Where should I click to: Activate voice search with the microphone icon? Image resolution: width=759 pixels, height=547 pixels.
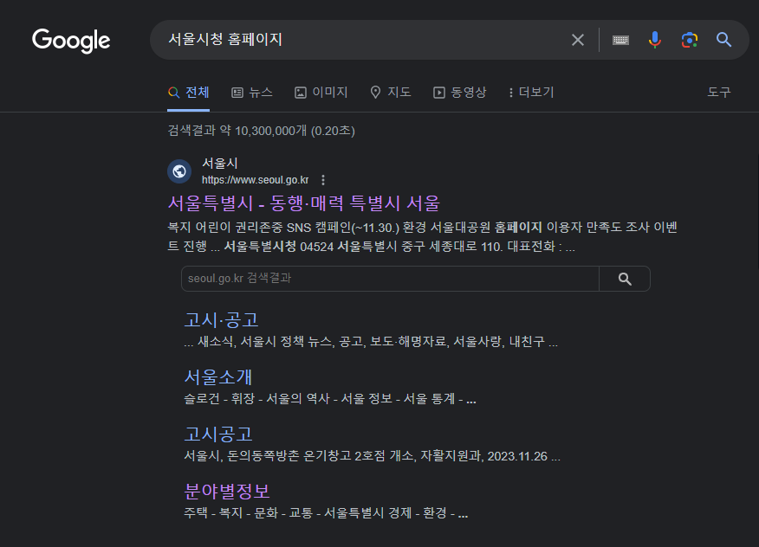click(655, 39)
